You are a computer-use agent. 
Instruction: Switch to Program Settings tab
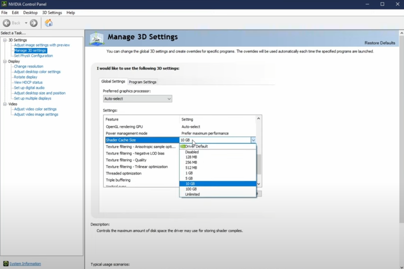[143, 82]
